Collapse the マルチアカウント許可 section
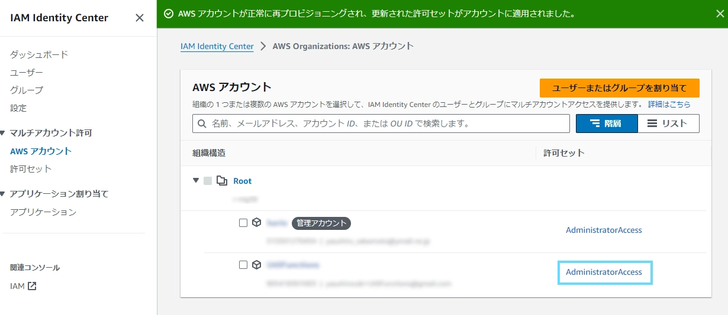 click(3, 133)
